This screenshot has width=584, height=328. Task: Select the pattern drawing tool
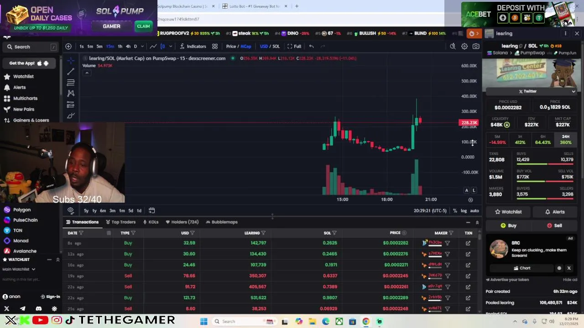click(71, 93)
